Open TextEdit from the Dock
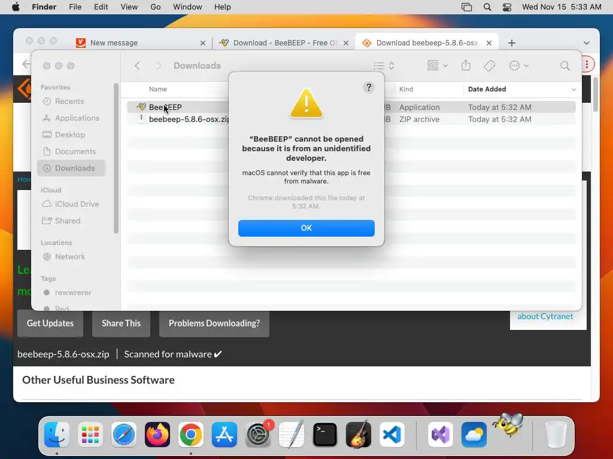613x459 pixels. tap(292, 434)
